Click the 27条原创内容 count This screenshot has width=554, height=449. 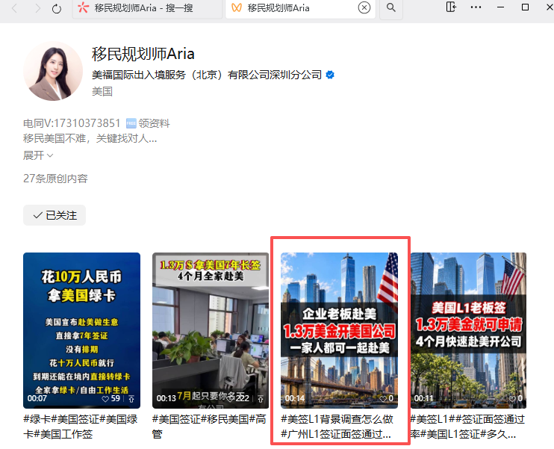(x=55, y=179)
